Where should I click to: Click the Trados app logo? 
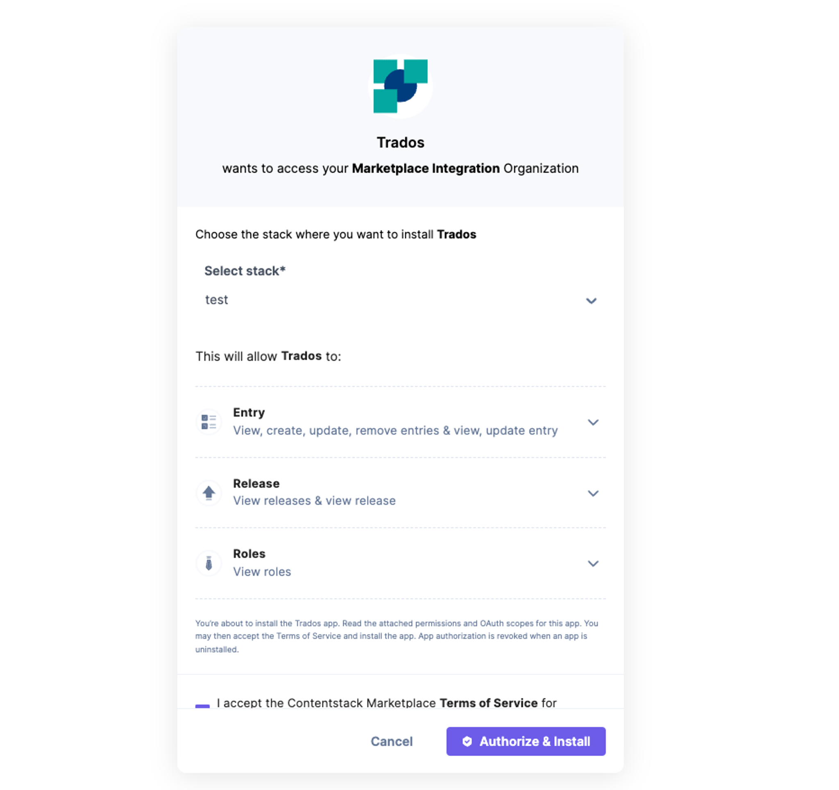pos(400,86)
